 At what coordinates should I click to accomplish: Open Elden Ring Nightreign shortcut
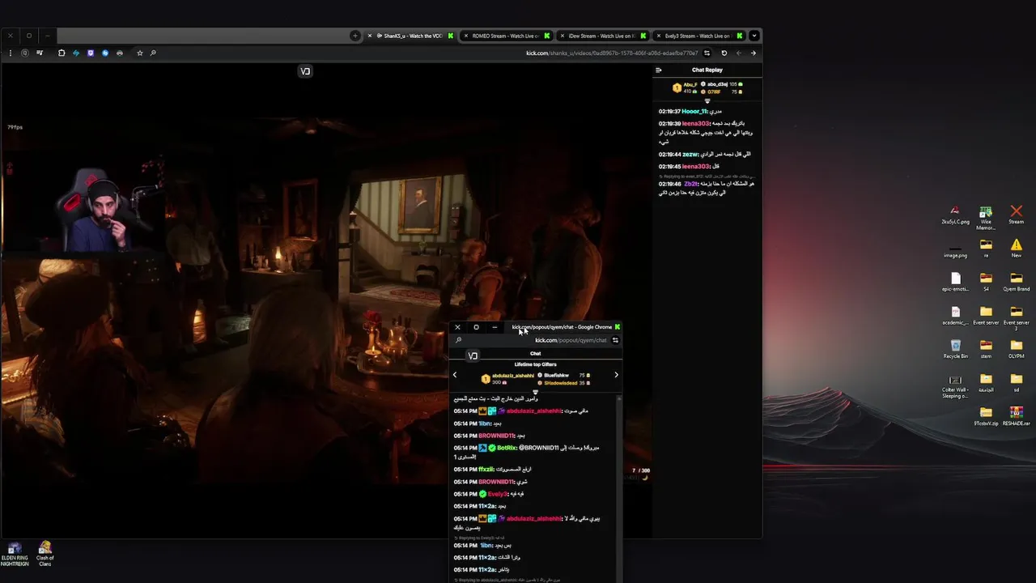(x=15, y=554)
